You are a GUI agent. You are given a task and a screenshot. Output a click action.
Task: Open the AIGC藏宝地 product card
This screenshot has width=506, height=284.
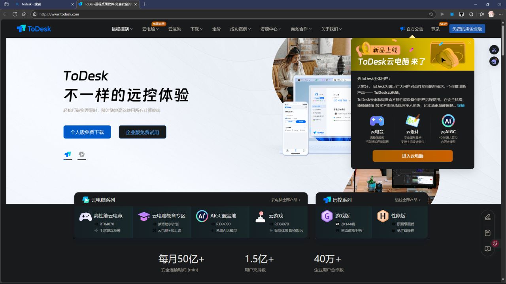click(x=220, y=222)
